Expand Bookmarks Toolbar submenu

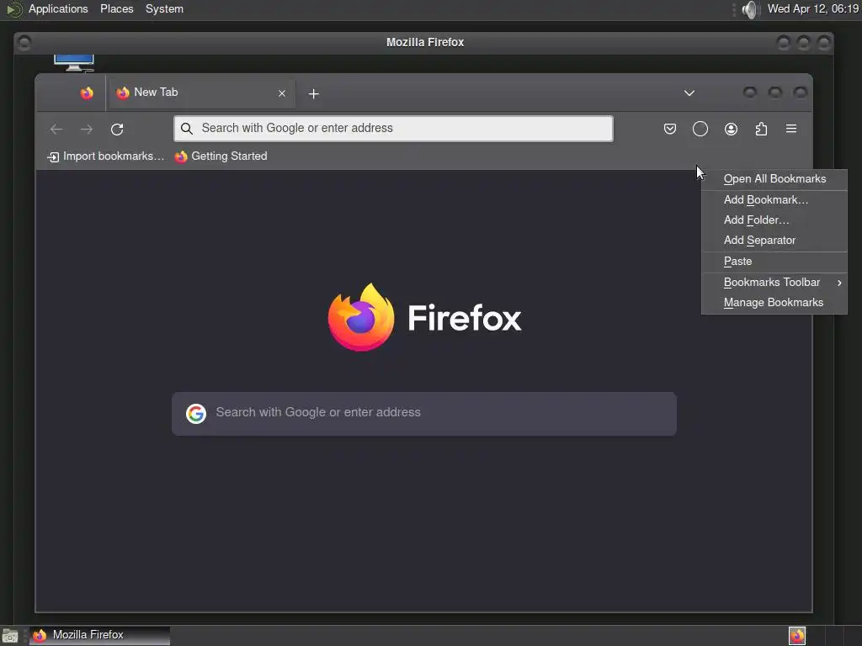click(x=774, y=283)
